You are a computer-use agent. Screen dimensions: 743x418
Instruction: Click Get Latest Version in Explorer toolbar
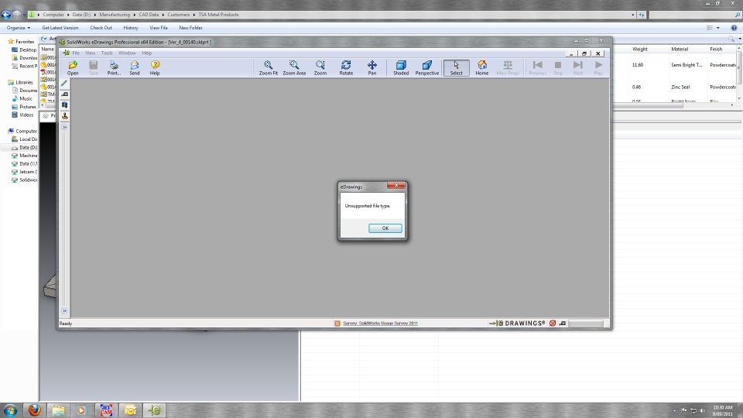coord(60,28)
